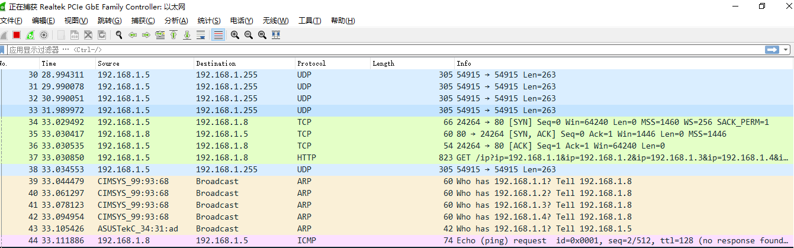
Task: Click the close capture file icon
Action: coord(88,35)
